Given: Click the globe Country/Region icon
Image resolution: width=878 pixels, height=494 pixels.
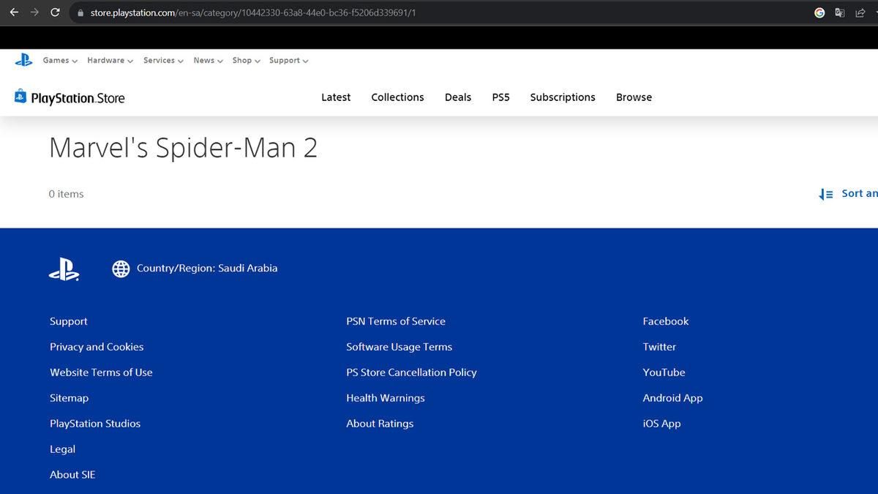Looking at the screenshot, I should 121,269.
